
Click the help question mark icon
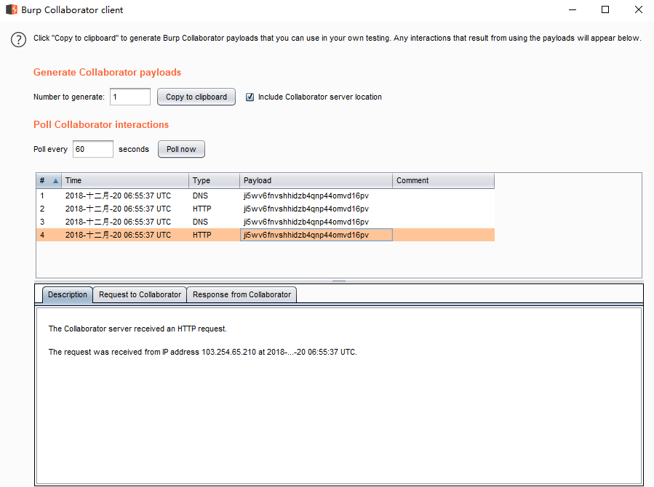(x=18, y=39)
